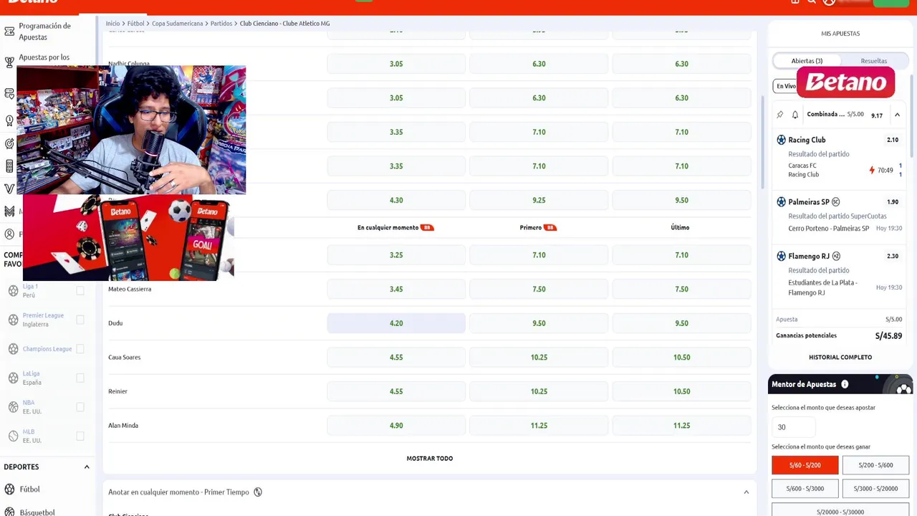Check the NBA favorite checkbox
Viewport: 917px width, 516px height.
pyautogui.click(x=80, y=407)
